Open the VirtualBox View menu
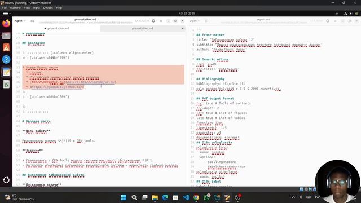 pyautogui.click(x=27, y=8)
